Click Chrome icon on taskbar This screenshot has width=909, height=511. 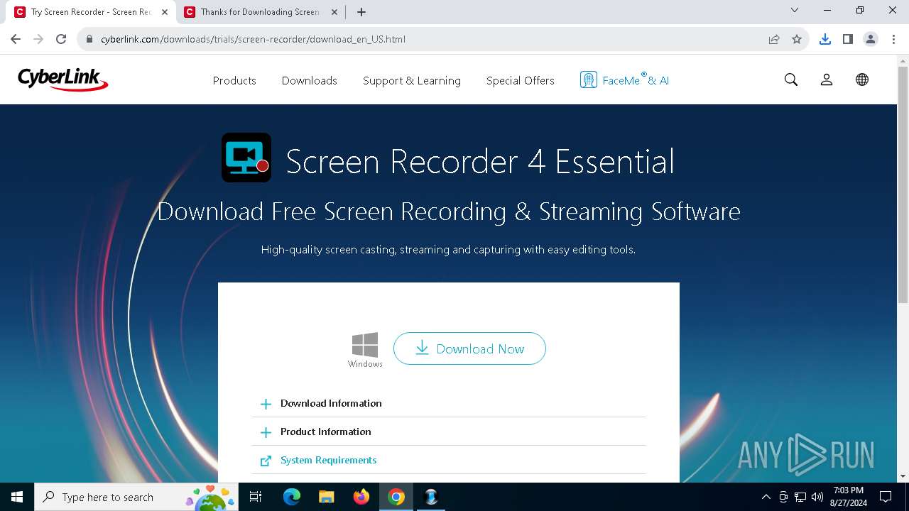[x=396, y=497]
